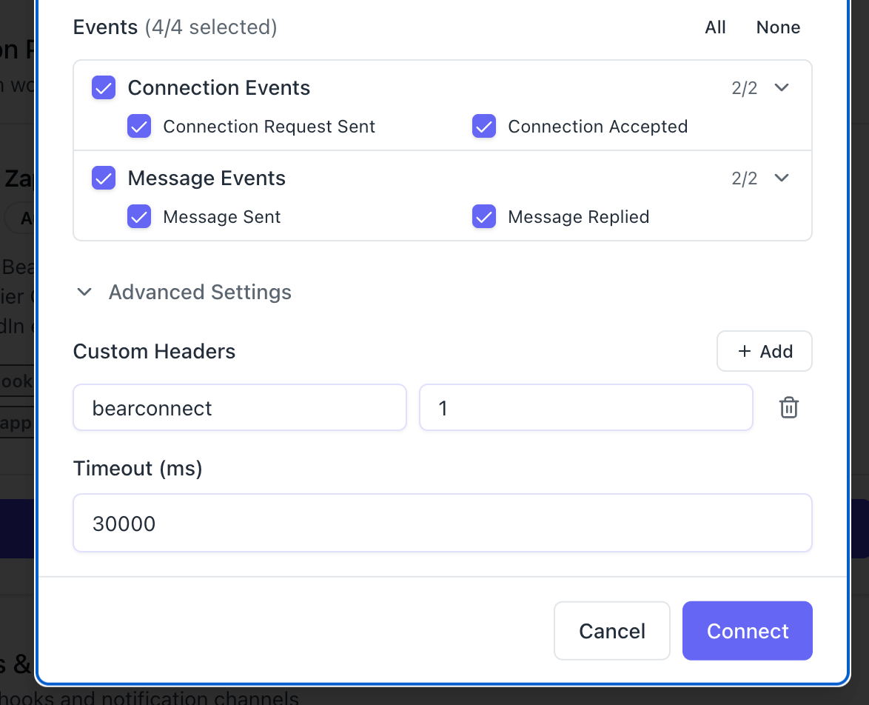Collapse the Advanced Settings chevron
The width and height of the screenshot is (869, 705).
pyautogui.click(x=85, y=292)
